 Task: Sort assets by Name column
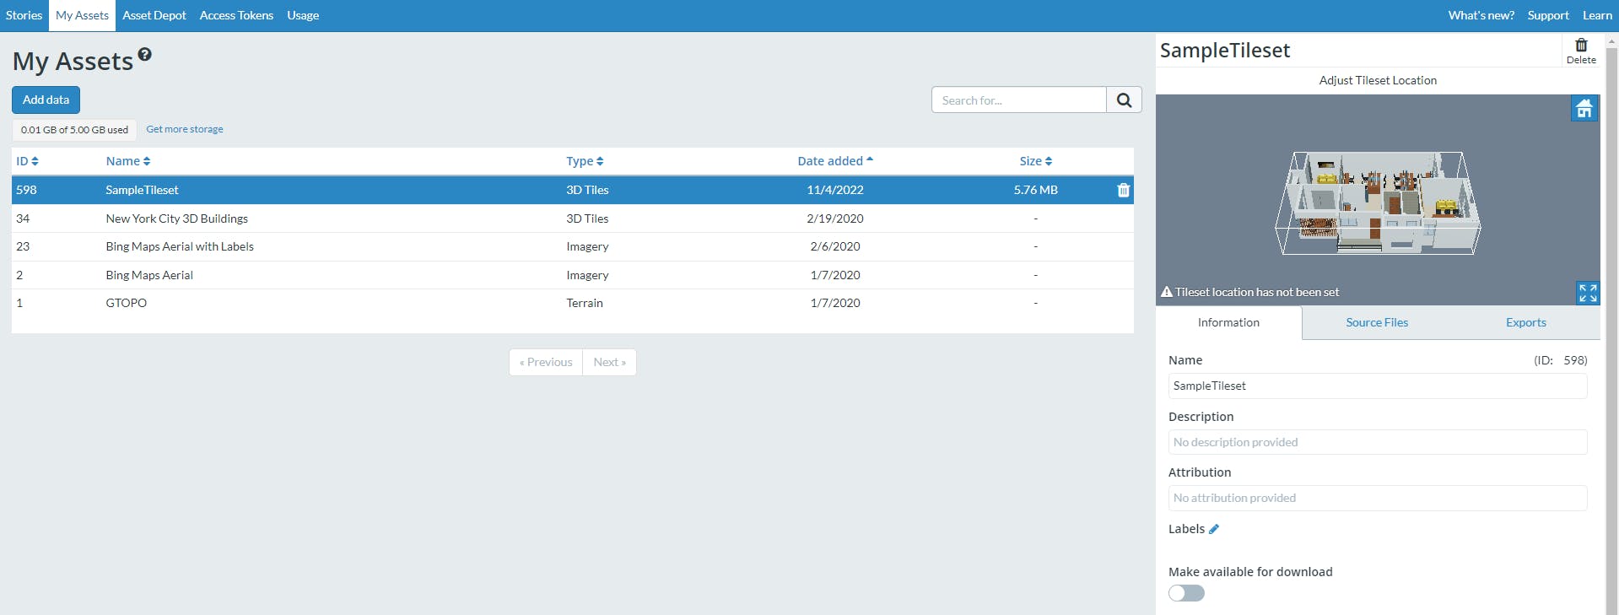127,161
